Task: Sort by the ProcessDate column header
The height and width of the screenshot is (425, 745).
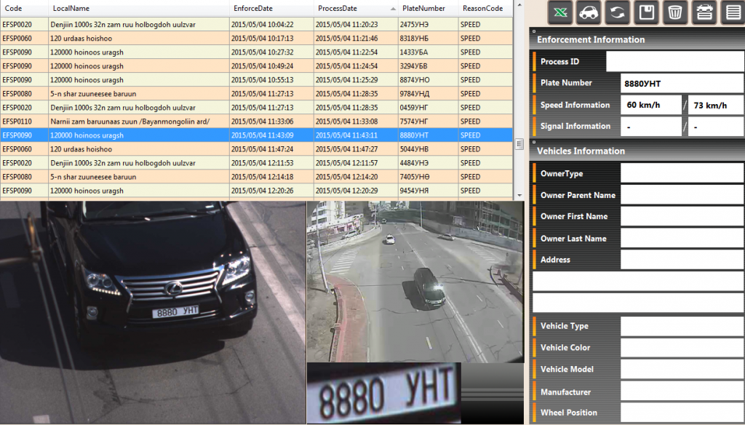Action: [356, 8]
